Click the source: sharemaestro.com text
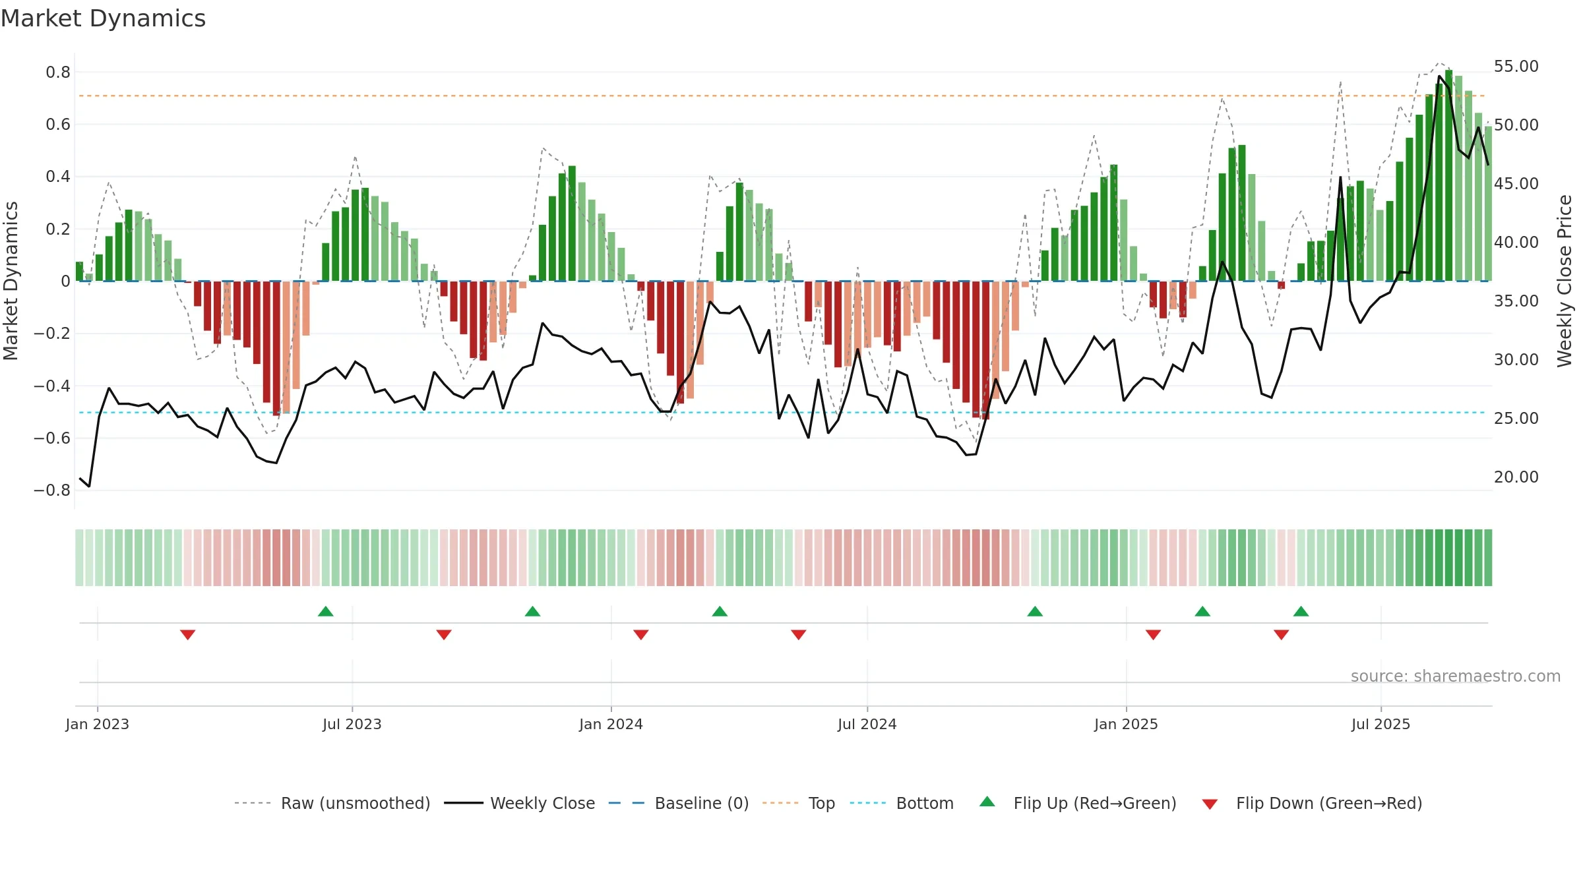The image size is (1583, 890). pos(1456,676)
